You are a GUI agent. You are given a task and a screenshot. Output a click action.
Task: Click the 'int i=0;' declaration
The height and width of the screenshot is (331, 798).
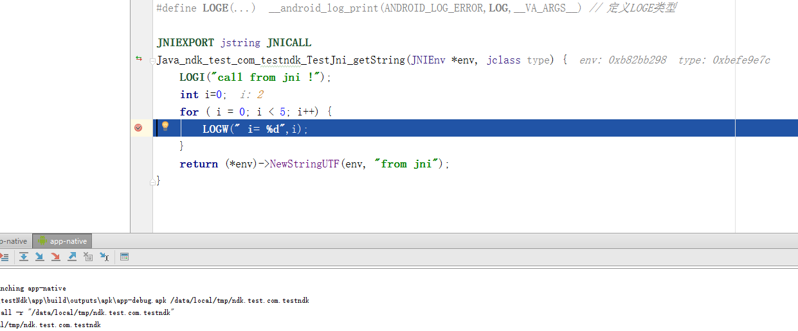(203, 95)
